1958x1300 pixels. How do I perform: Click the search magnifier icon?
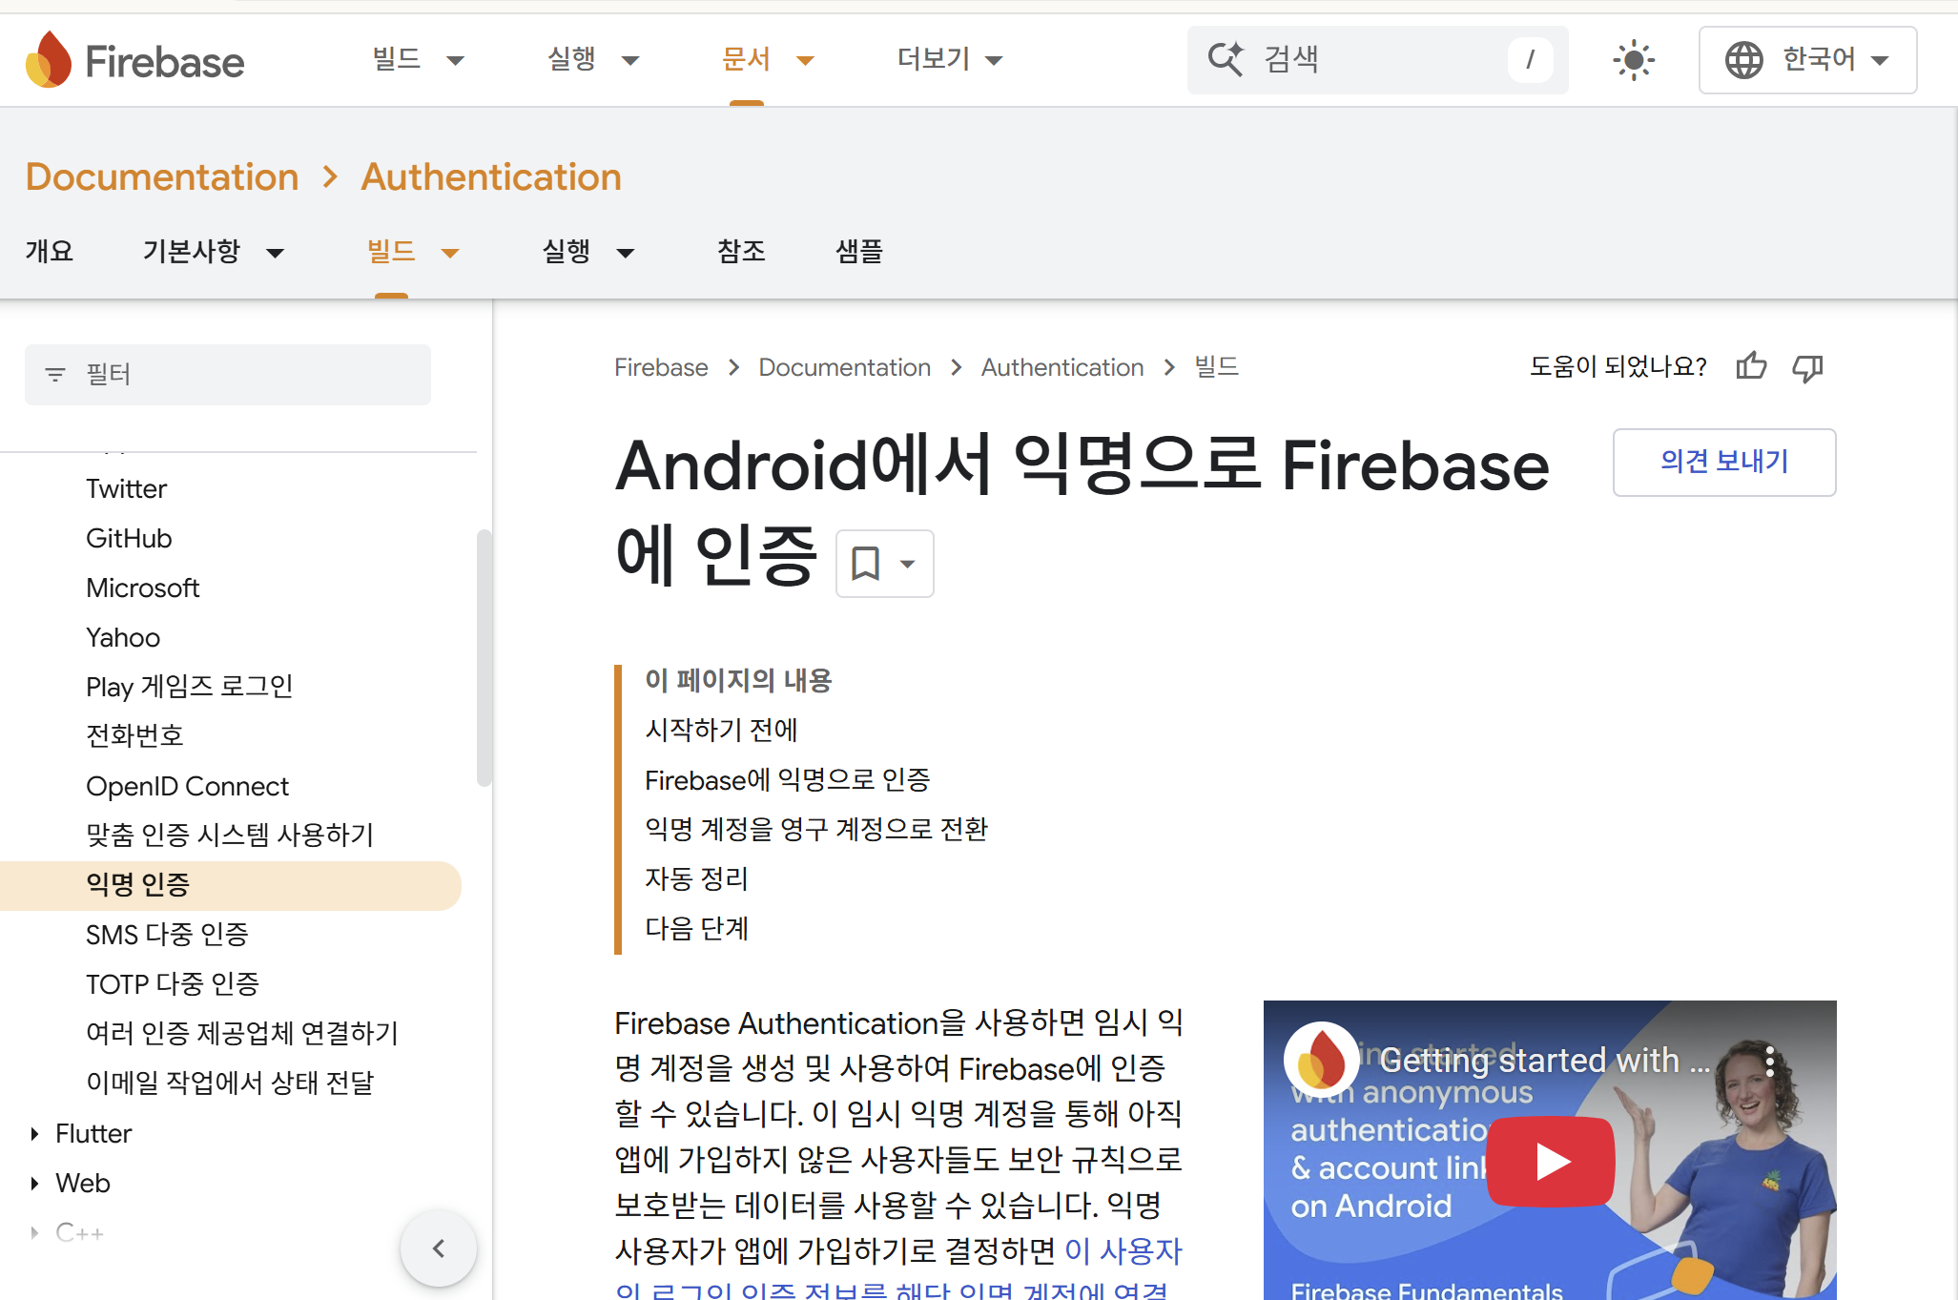(x=1226, y=59)
